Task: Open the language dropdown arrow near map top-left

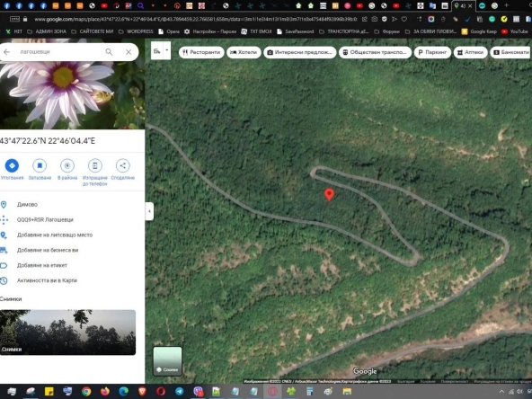Action: (167, 50)
